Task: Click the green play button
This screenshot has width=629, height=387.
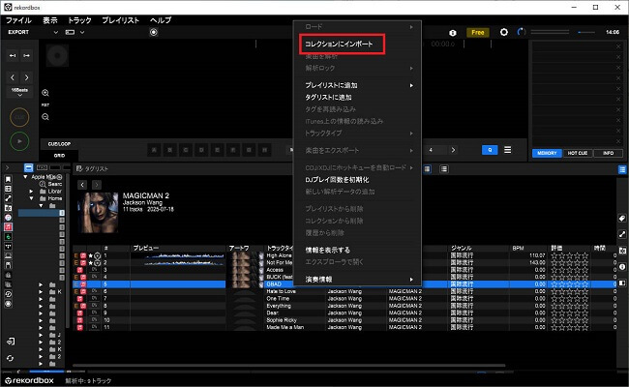Action: (x=19, y=141)
